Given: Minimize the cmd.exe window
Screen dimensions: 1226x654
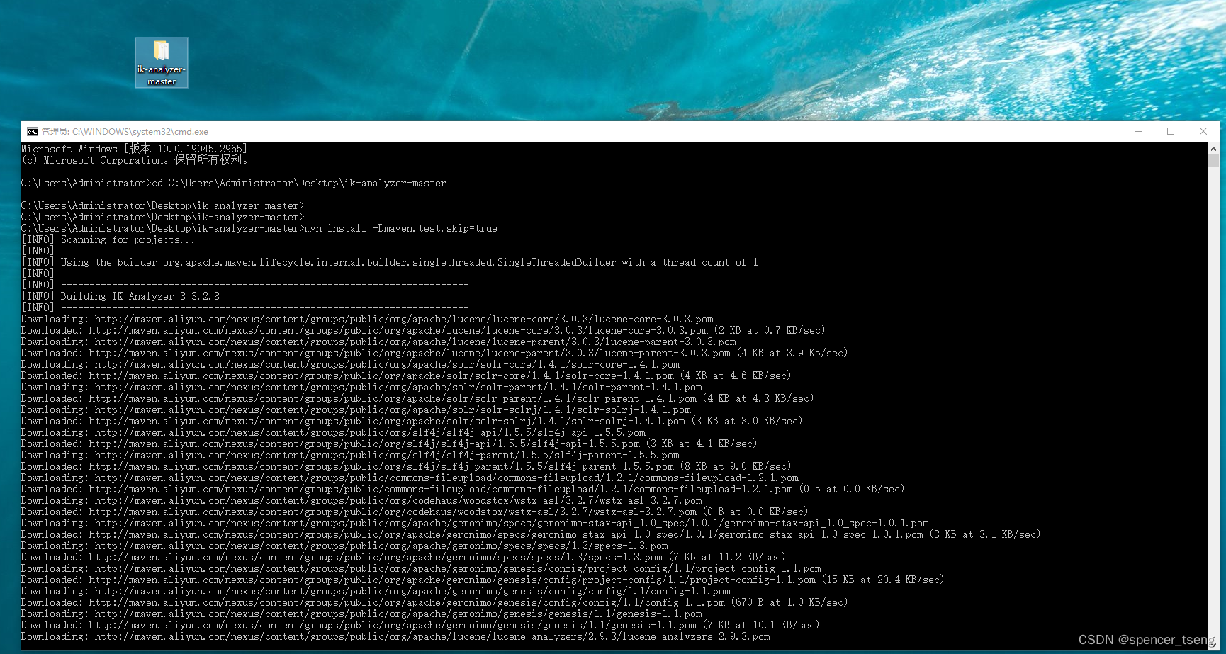Looking at the screenshot, I should pyautogui.click(x=1139, y=132).
